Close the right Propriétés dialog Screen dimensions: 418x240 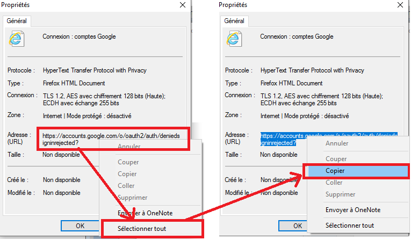point(400,5)
